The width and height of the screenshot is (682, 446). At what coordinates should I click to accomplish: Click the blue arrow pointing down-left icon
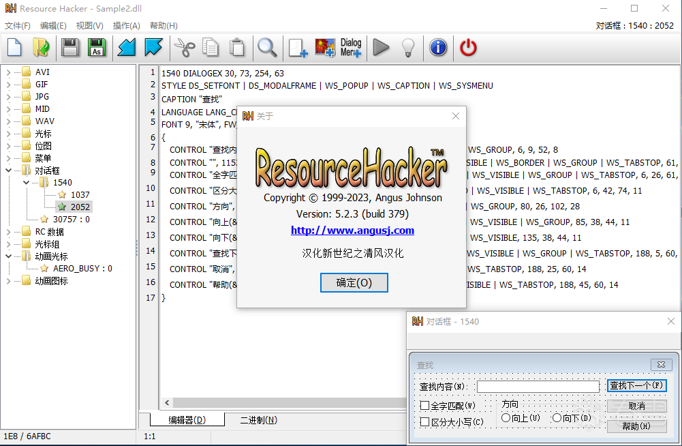click(x=127, y=48)
